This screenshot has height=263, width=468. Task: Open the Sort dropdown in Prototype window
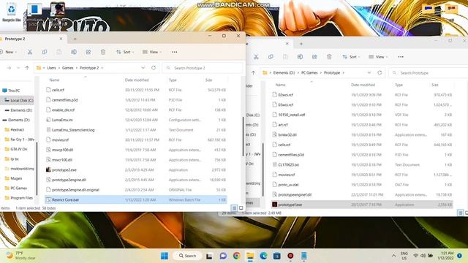click(x=351, y=57)
